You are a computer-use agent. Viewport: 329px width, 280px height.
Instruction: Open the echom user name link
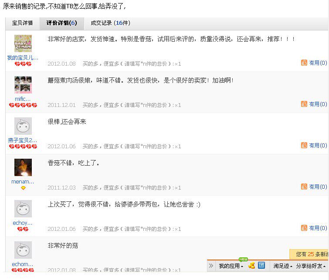click(23, 264)
